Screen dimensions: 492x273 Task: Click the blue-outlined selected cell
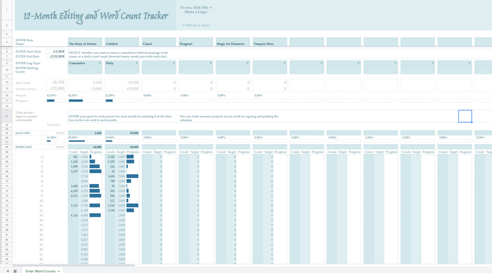[x=465, y=116]
